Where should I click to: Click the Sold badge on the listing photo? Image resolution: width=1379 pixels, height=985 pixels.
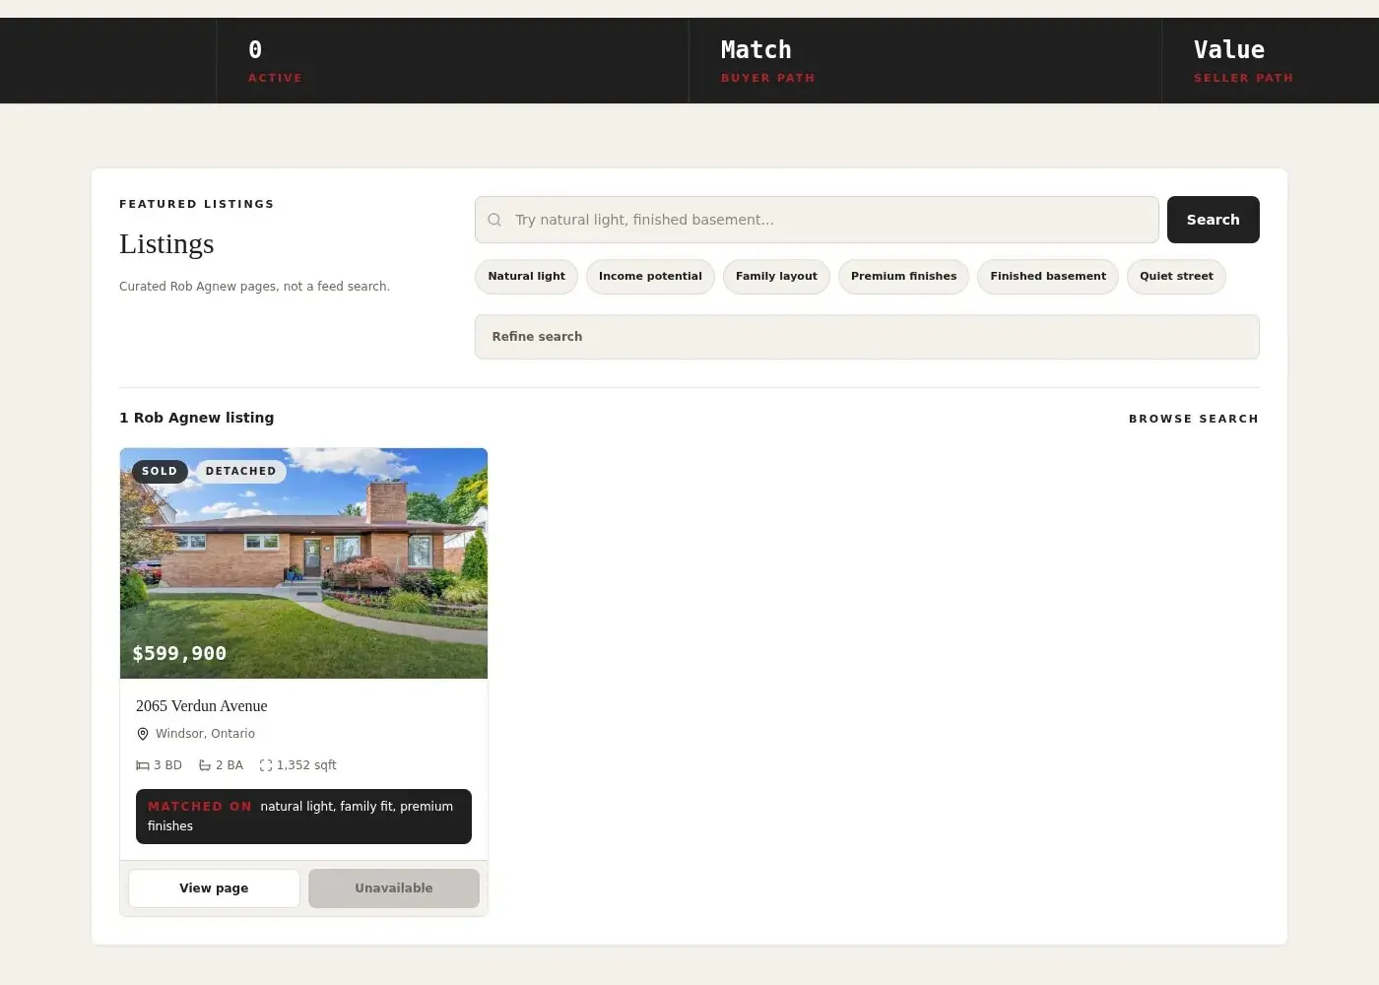point(160,472)
